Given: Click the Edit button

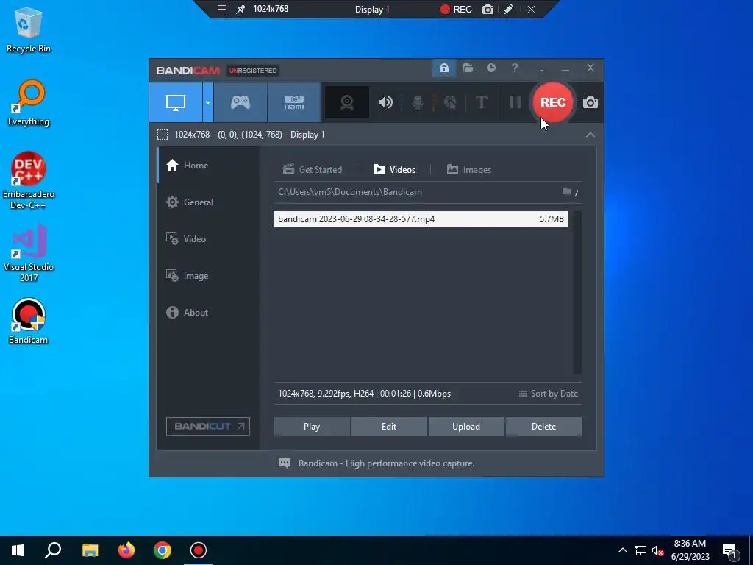Looking at the screenshot, I should click(389, 427).
